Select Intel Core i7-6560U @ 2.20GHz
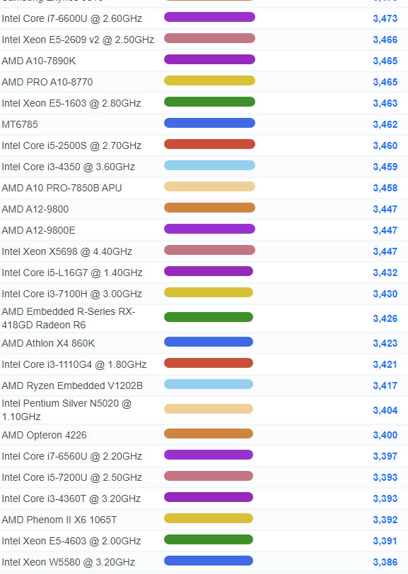Screen dimensions: 408x574 point(72,457)
